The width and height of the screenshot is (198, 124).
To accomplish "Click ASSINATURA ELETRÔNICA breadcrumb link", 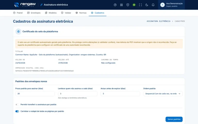I will [x=159, y=21].
